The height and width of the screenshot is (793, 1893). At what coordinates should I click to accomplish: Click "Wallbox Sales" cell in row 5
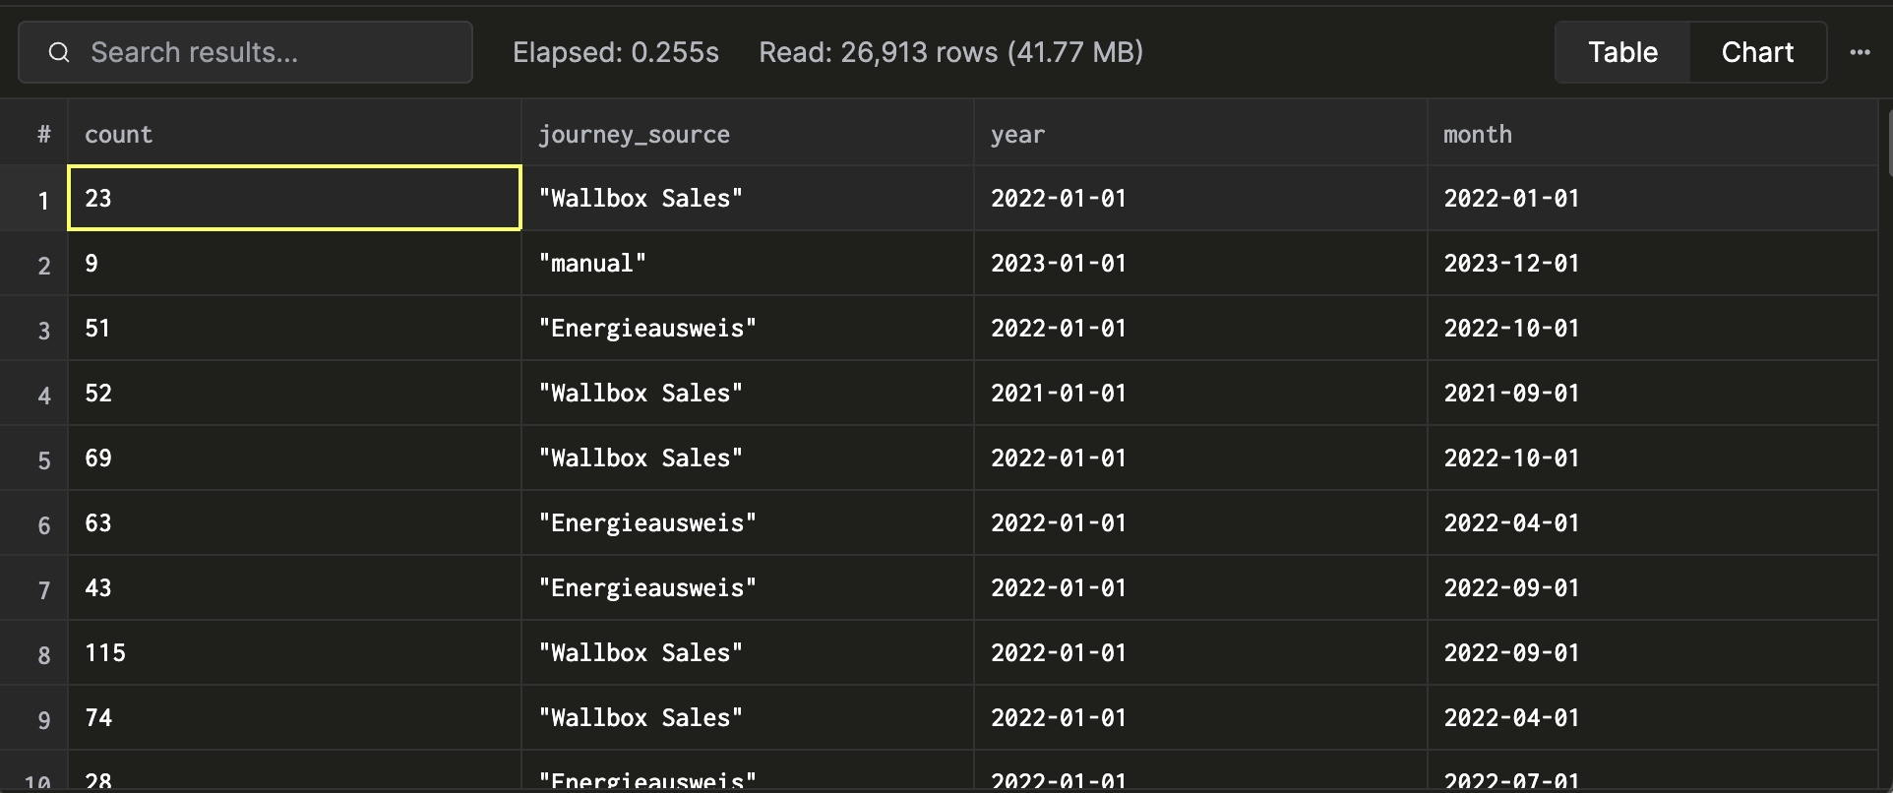pos(748,457)
